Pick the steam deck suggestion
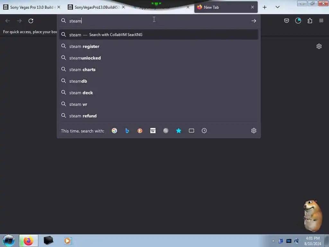The height and width of the screenshot is (247, 329). pyautogui.click(x=159, y=92)
